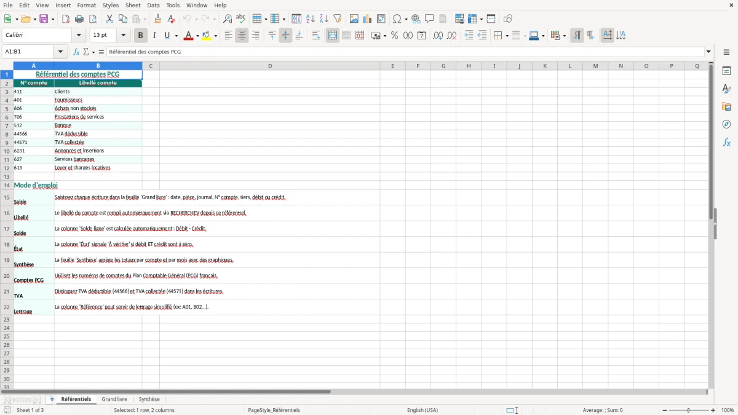Toggle Center Horizontally alignment
738x415 pixels.
pos(242,36)
